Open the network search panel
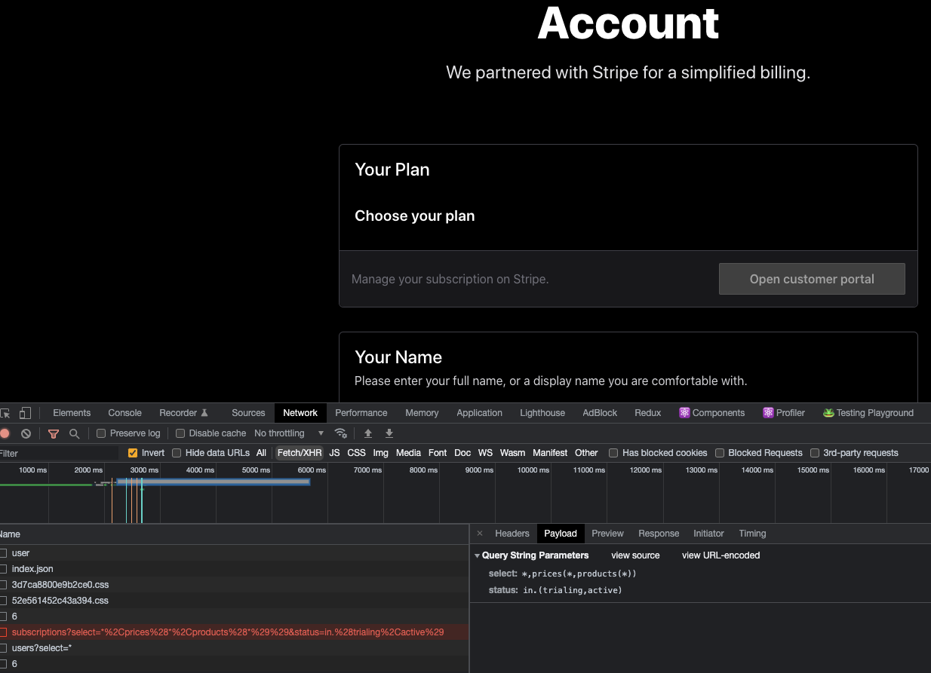 72,433
